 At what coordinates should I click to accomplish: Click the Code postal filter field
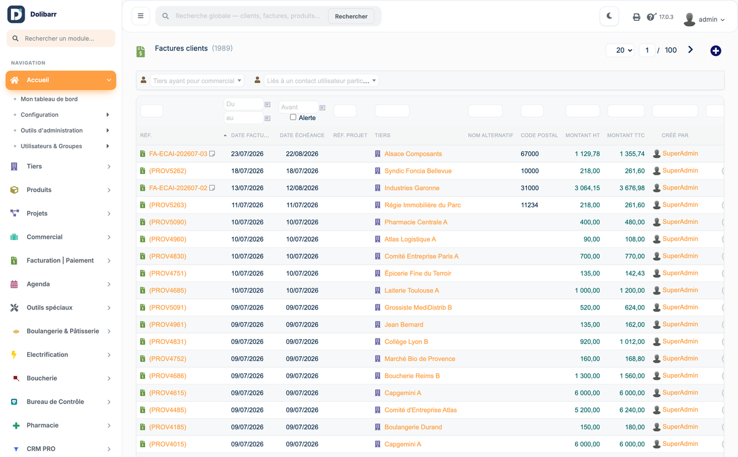tap(532, 111)
